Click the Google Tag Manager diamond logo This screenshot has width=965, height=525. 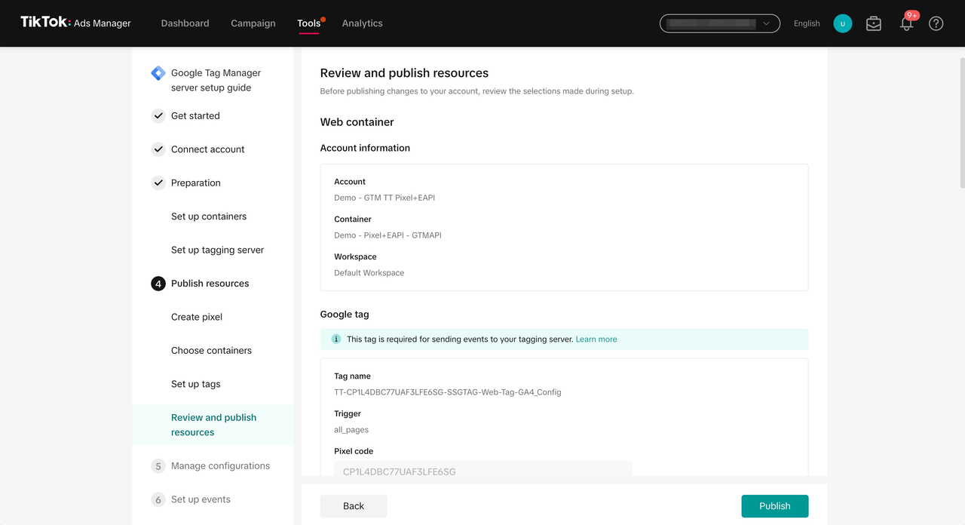(158, 72)
